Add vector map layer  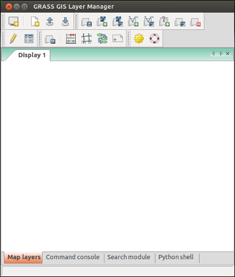coord(133,22)
